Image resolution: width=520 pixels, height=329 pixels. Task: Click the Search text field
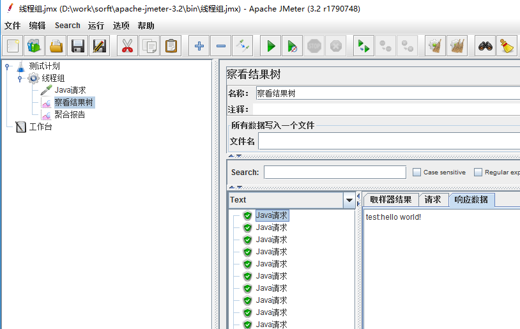pos(335,172)
